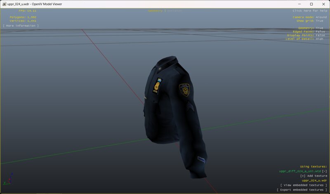
Task: Remove texture with the [-] button
Action: (324, 171)
